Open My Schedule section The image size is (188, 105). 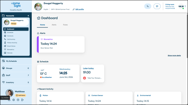[x=16, y=61]
